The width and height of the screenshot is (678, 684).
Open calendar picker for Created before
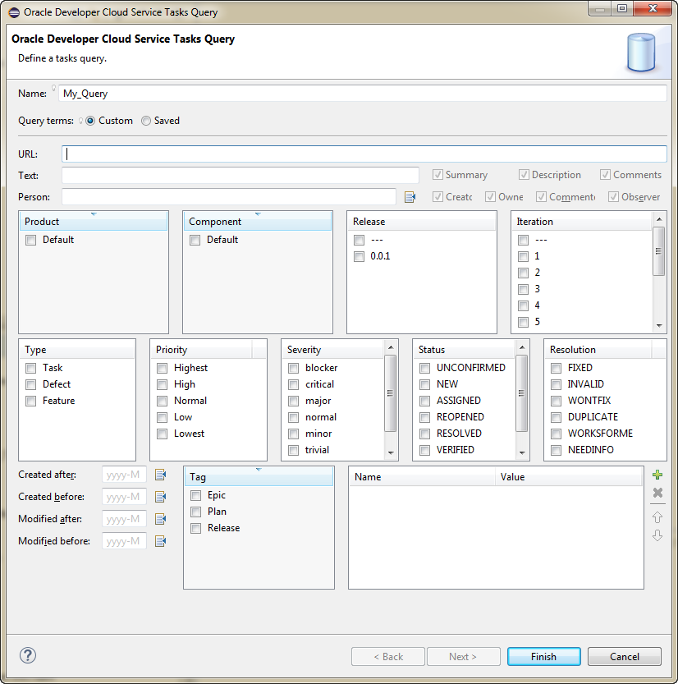pyautogui.click(x=160, y=497)
